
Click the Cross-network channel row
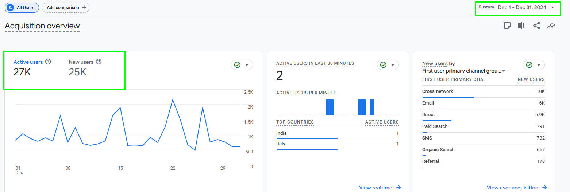click(x=438, y=91)
